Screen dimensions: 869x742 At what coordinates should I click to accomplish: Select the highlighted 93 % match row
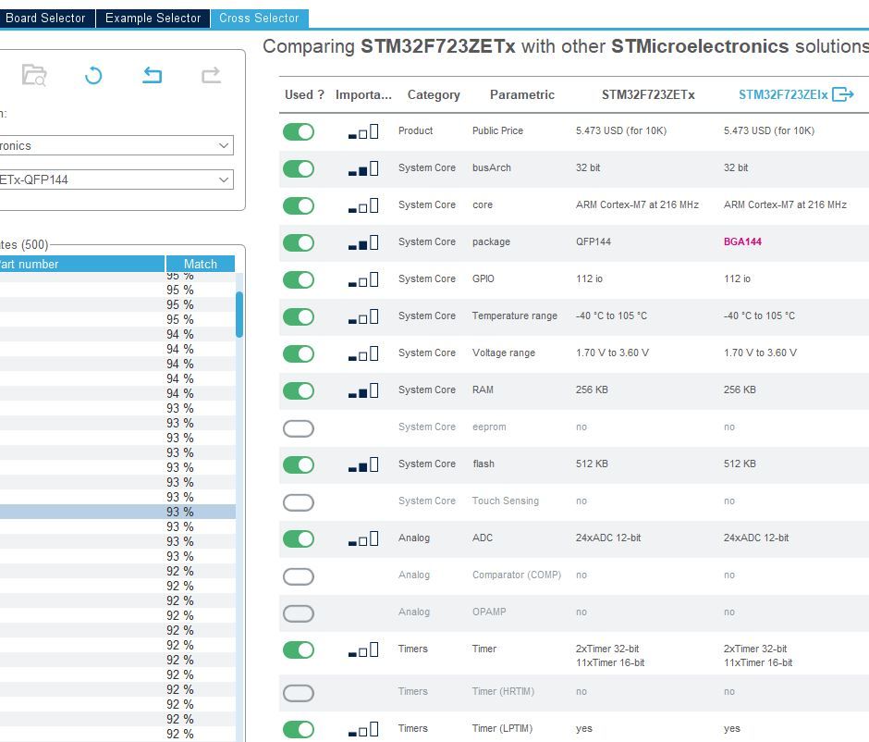pyautogui.click(x=117, y=512)
